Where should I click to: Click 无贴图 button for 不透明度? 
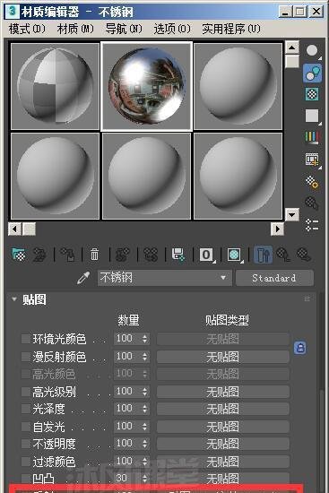point(223,444)
